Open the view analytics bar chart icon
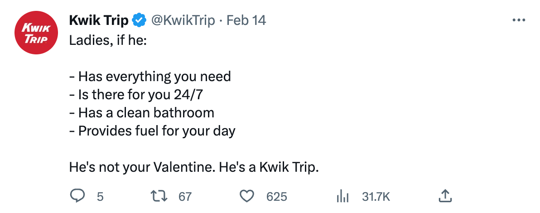Screen dimensions: 540x213 342,196
